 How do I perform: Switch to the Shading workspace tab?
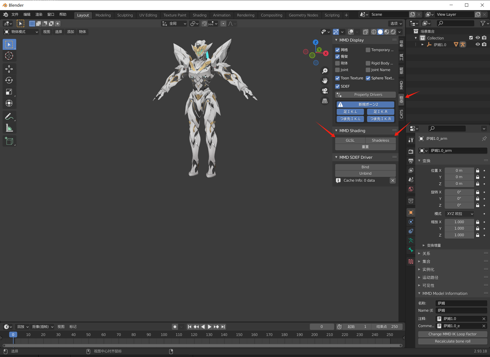click(x=200, y=15)
